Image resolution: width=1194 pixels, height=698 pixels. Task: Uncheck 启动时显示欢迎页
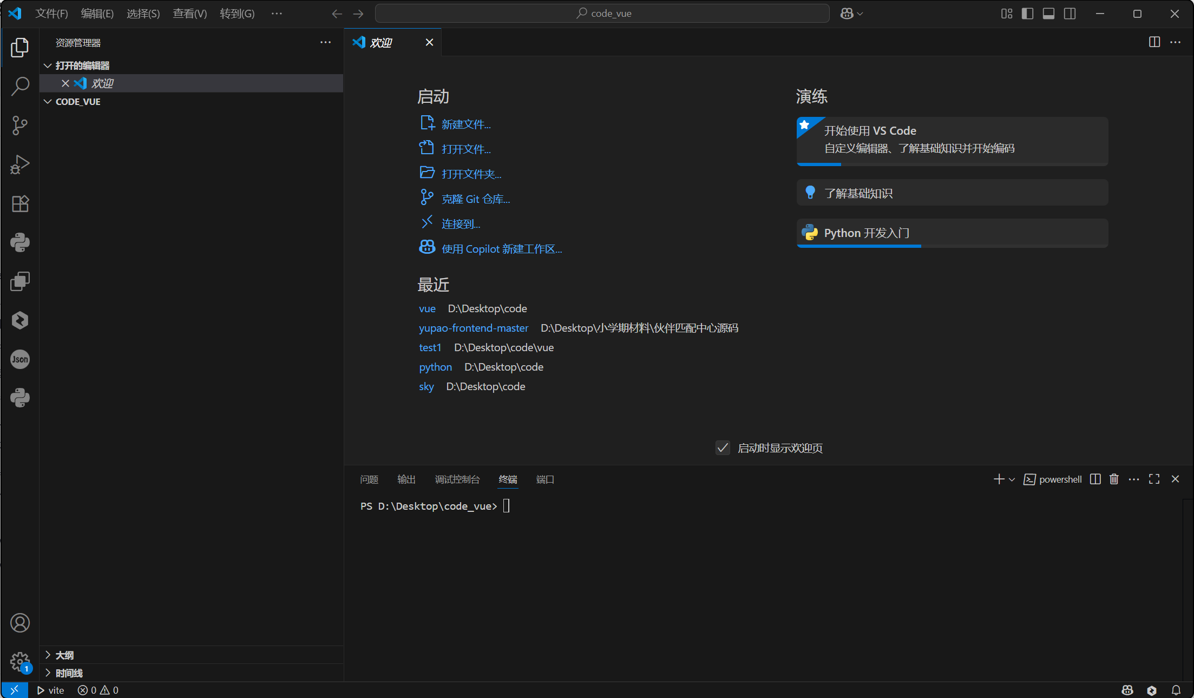click(723, 447)
